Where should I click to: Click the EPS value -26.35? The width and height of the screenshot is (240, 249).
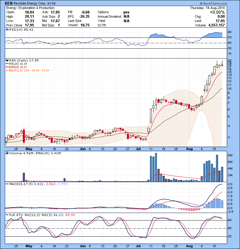(x=84, y=16)
